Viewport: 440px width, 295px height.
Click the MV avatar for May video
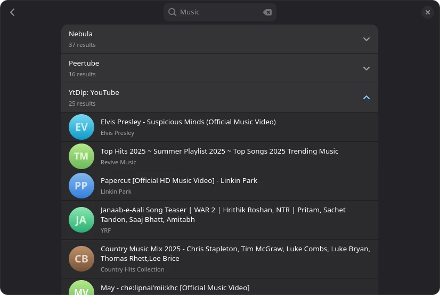82,288
